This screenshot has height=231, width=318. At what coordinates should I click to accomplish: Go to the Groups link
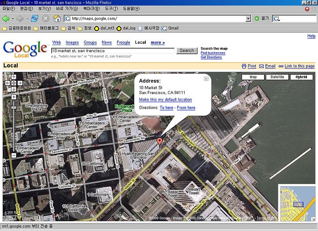click(x=90, y=42)
